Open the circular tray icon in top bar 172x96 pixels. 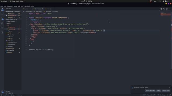tap(151, 1)
